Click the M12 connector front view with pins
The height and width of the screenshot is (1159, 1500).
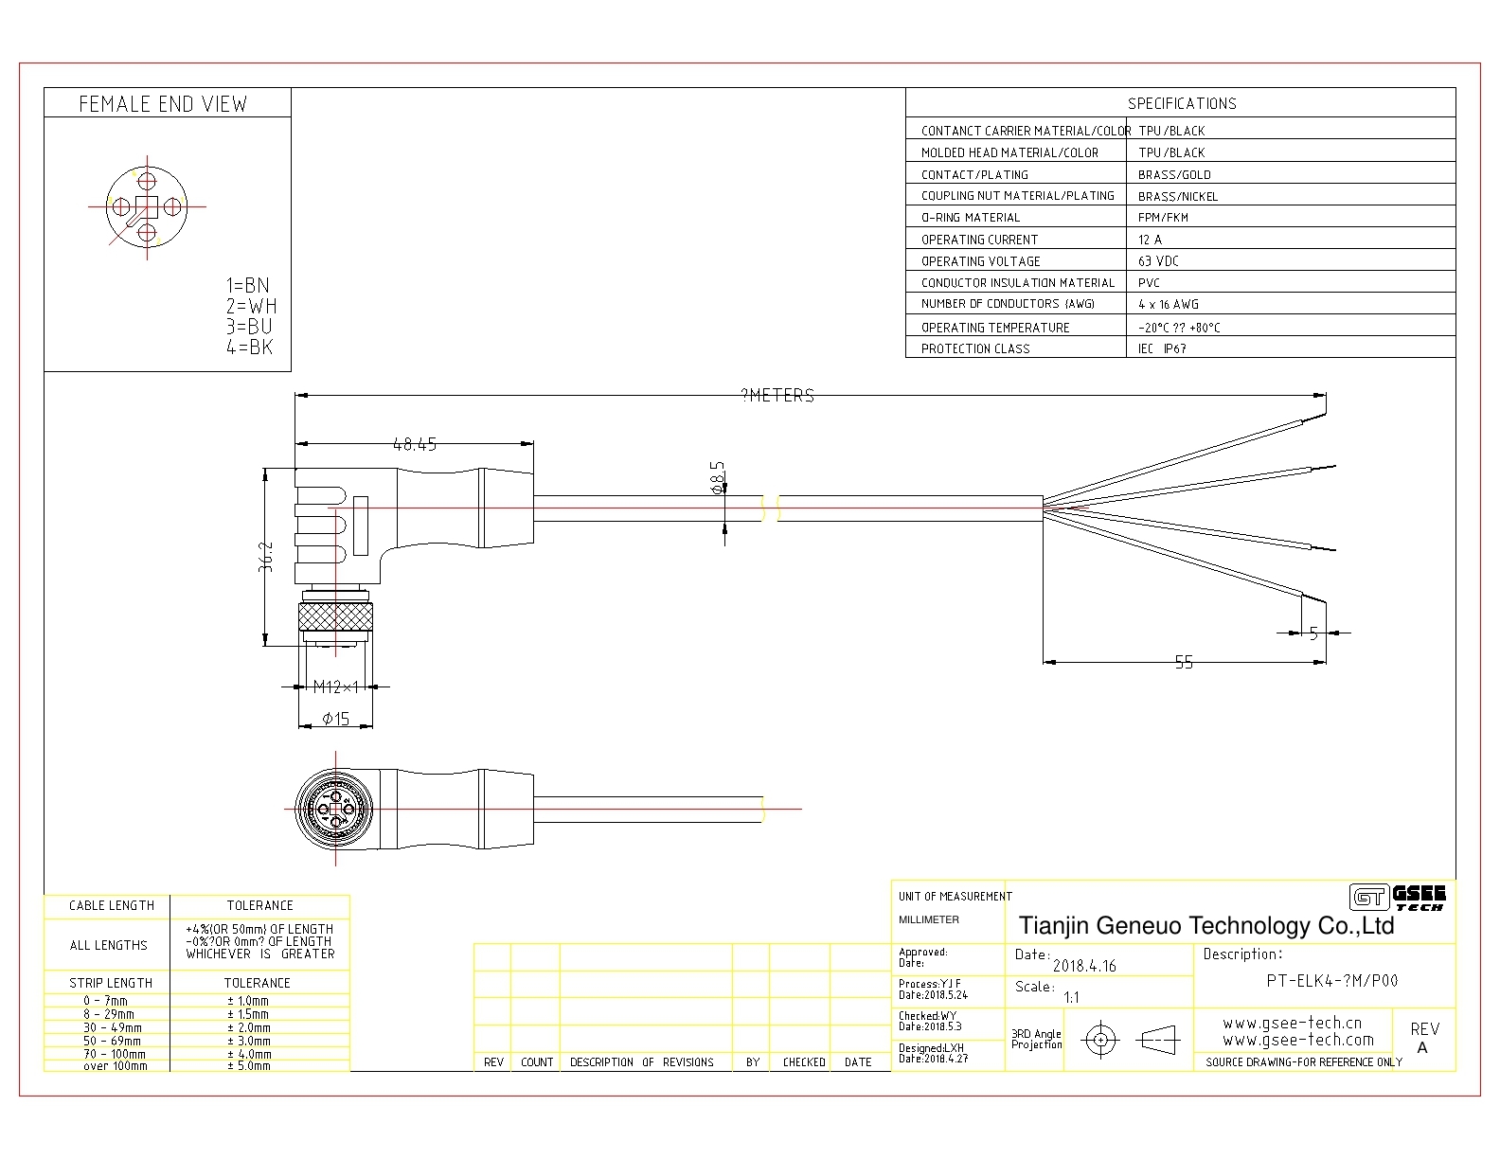(x=335, y=809)
